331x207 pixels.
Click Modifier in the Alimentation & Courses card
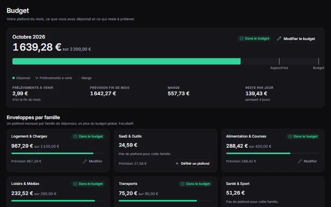(x=308, y=161)
